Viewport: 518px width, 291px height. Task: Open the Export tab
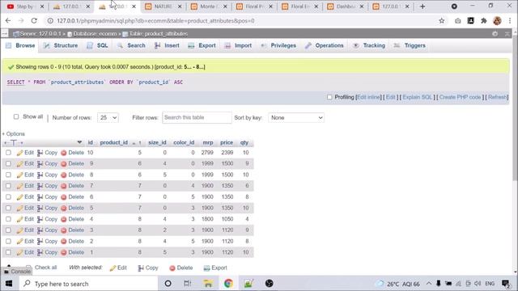202,45
